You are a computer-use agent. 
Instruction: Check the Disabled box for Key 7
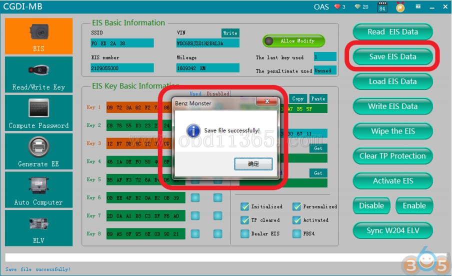(x=217, y=215)
